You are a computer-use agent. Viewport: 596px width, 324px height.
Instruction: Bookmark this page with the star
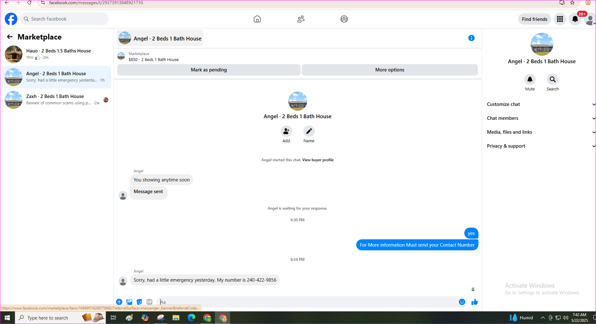click(x=572, y=3)
